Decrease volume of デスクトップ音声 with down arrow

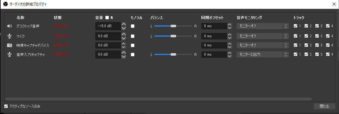coord(124,28)
